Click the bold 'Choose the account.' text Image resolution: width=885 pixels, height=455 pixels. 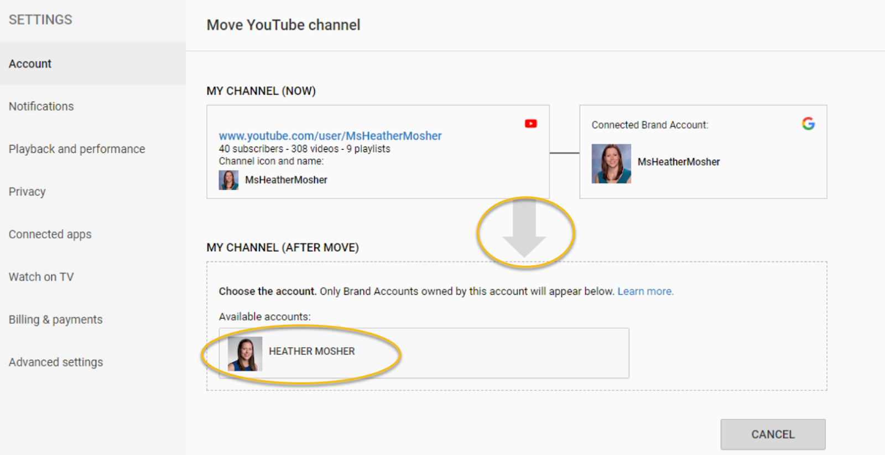click(x=268, y=291)
